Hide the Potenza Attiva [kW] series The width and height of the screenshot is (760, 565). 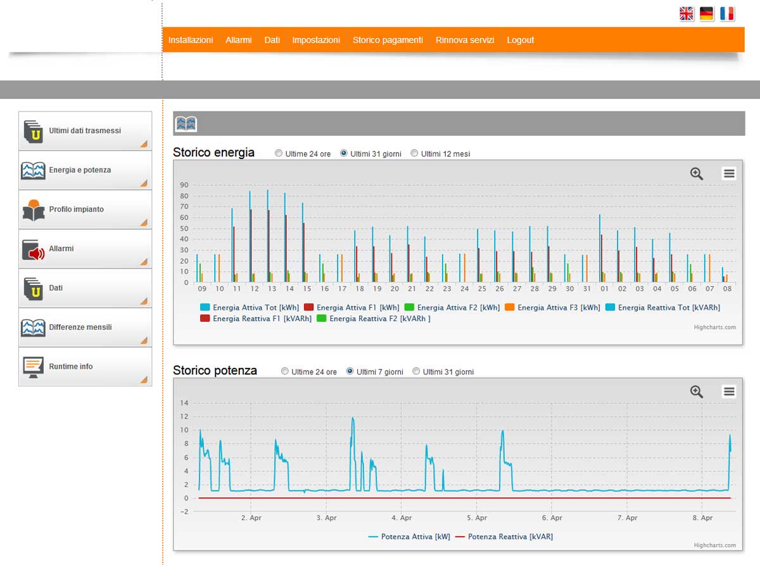pyautogui.click(x=409, y=536)
